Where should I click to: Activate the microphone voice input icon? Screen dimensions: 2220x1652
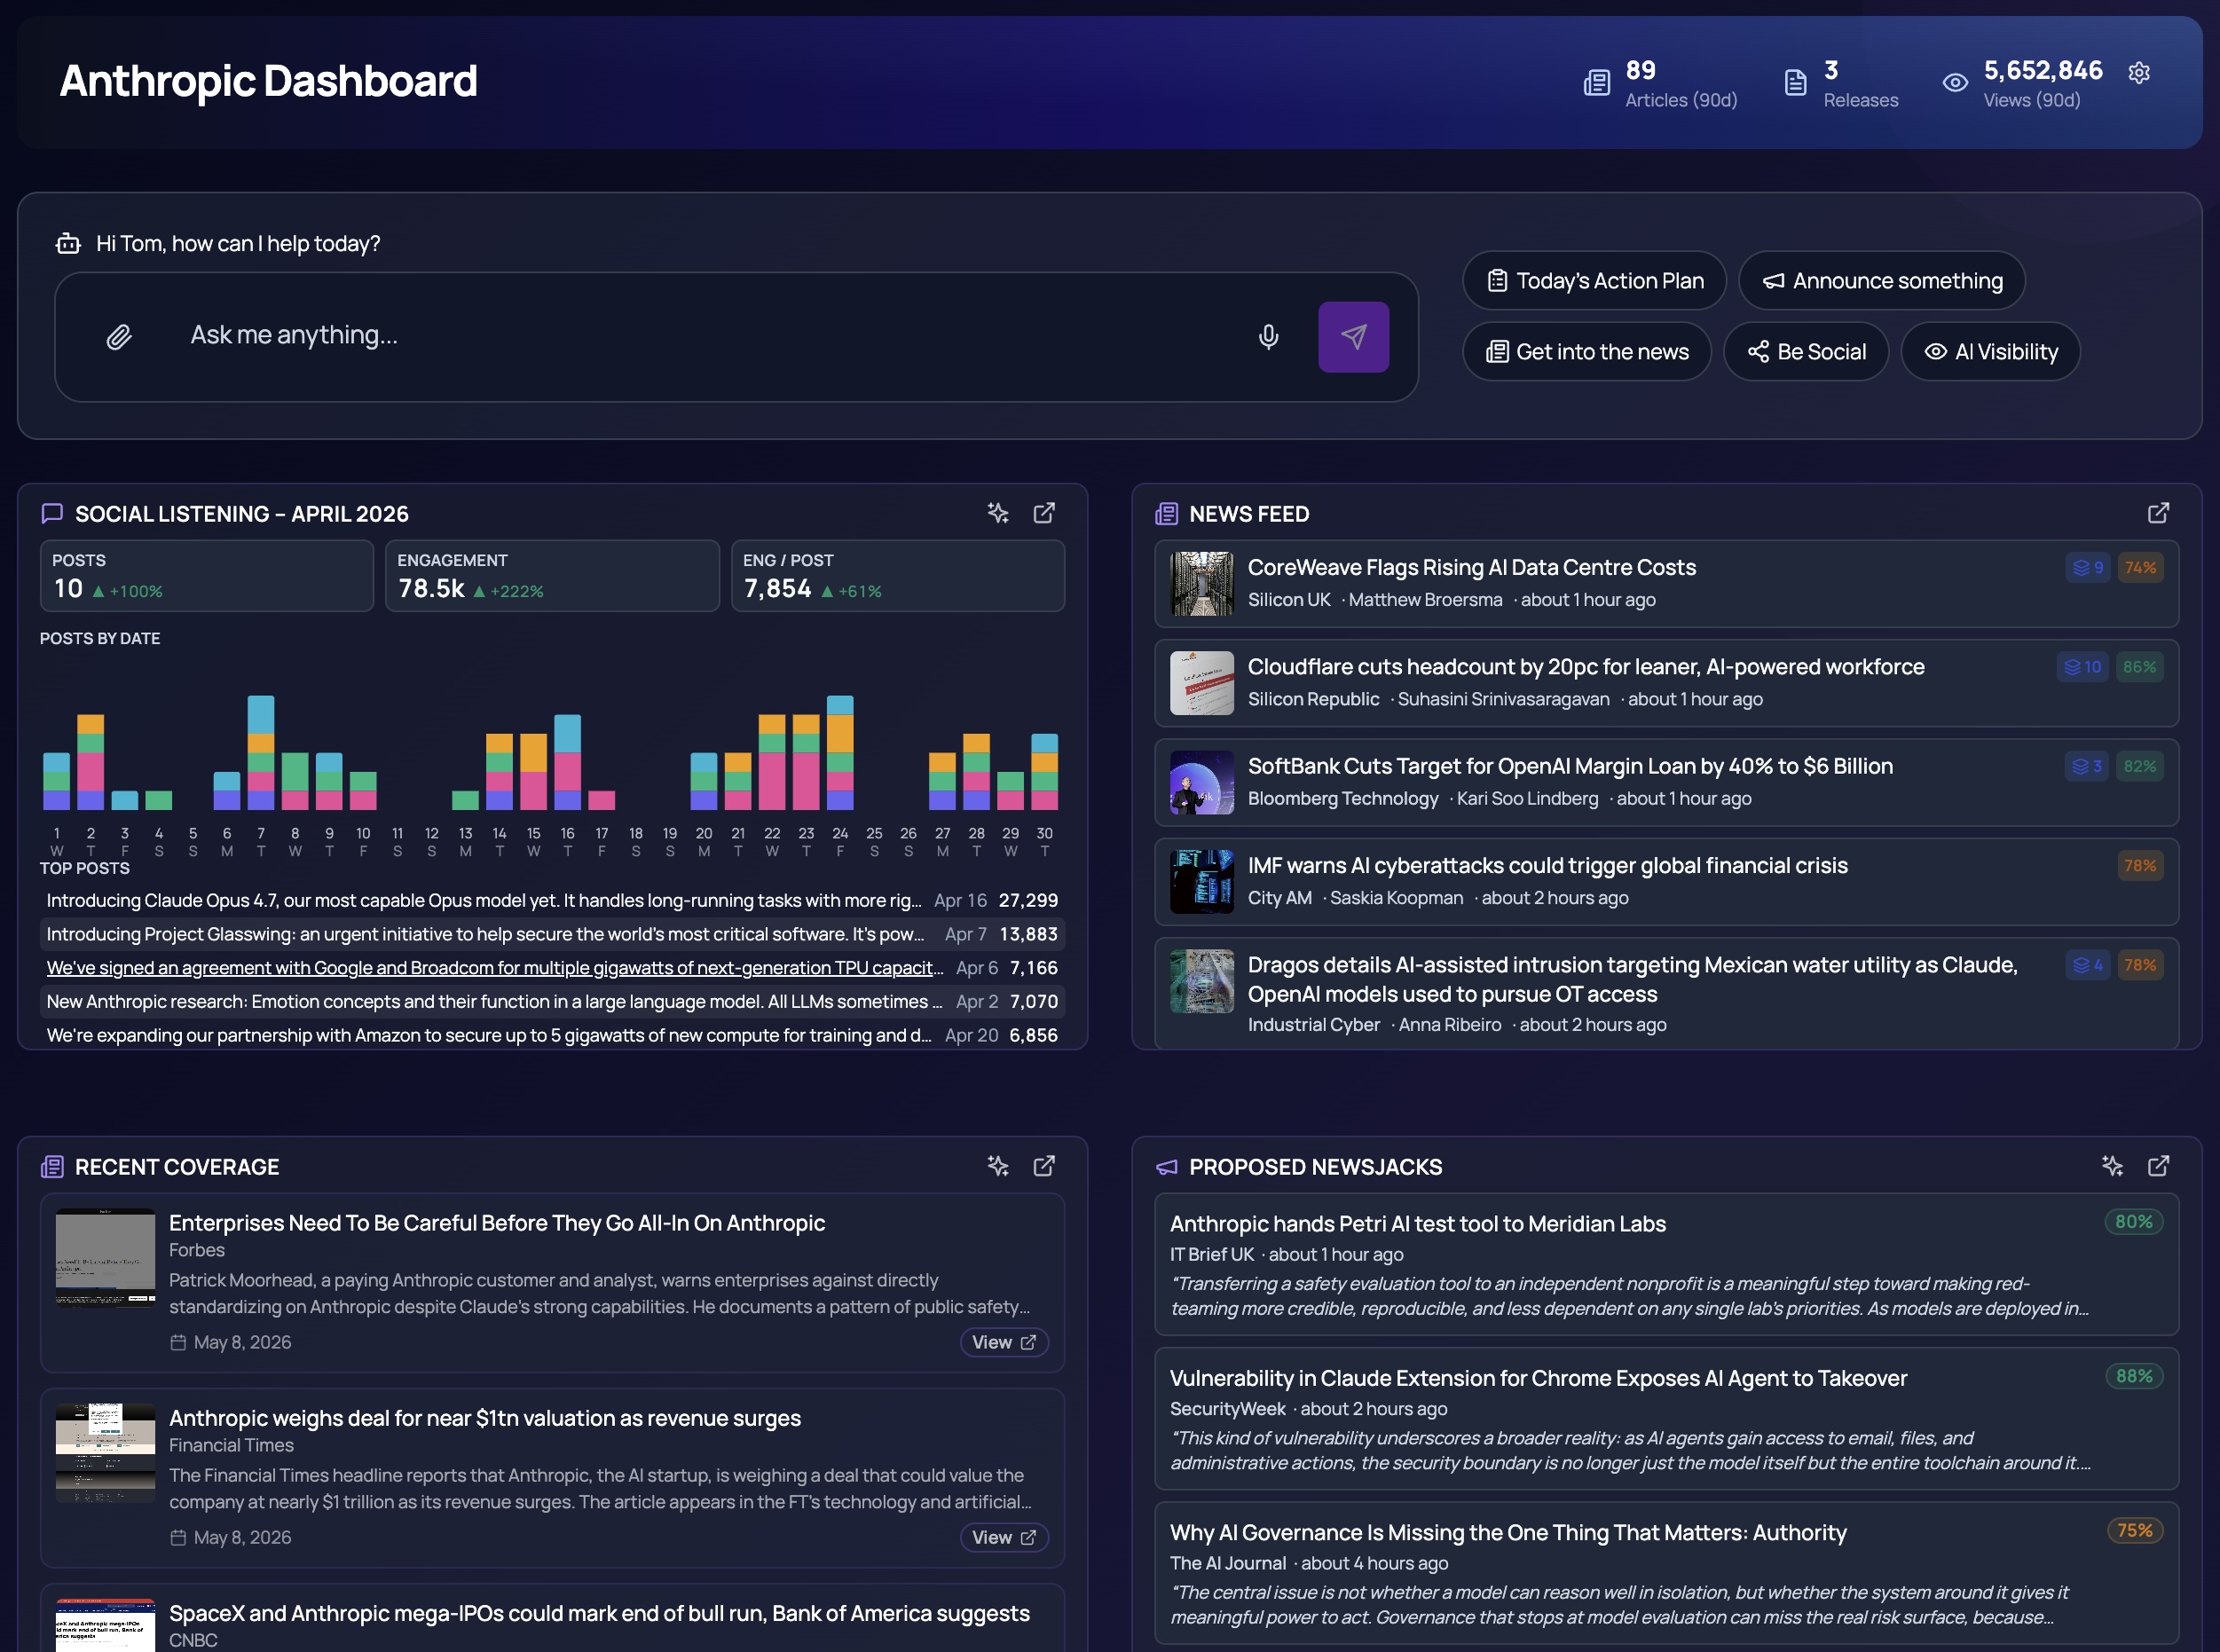(x=1268, y=337)
